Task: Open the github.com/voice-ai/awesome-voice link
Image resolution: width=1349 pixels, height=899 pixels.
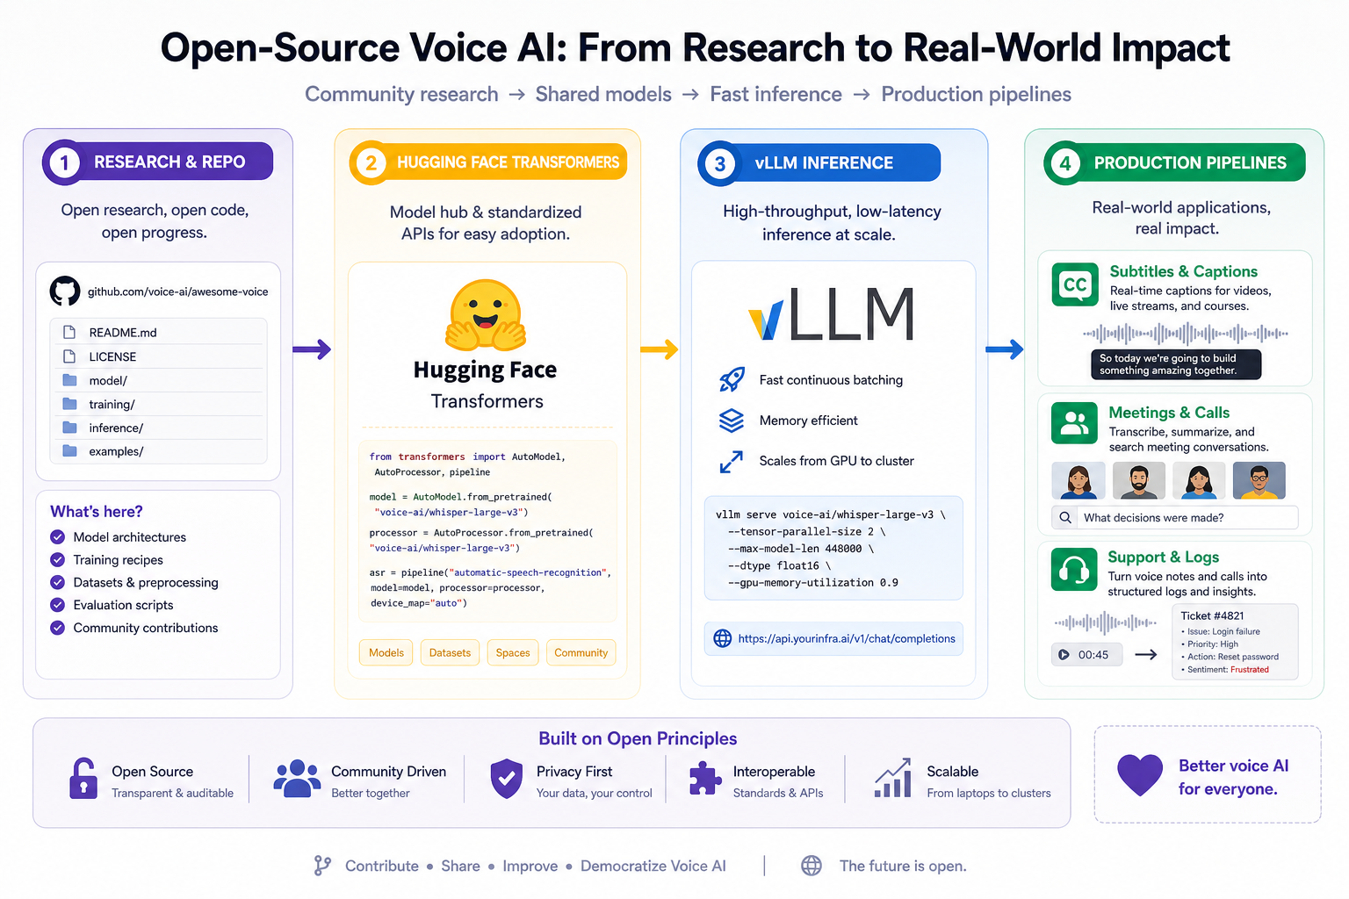Action: (x=178, y=291)
